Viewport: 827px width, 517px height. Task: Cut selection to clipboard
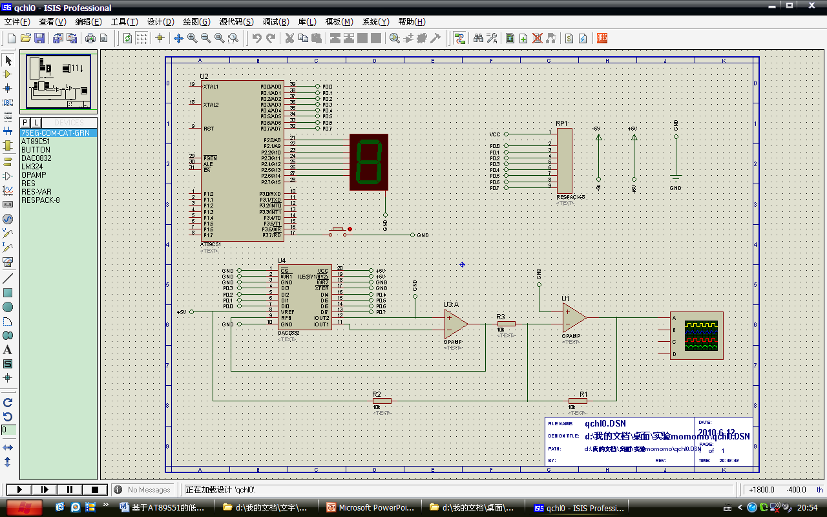[x=289, y=38]
